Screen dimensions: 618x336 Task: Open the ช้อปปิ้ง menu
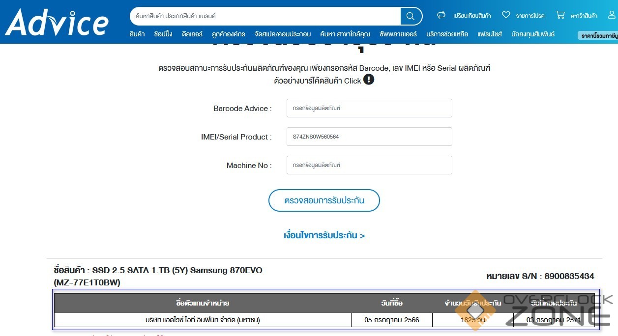coord(163,34)
